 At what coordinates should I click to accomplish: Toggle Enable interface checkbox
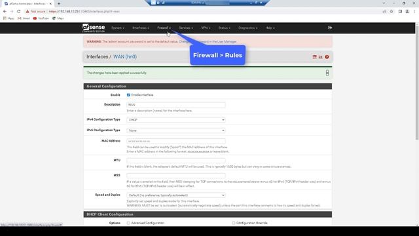[128, 95]
